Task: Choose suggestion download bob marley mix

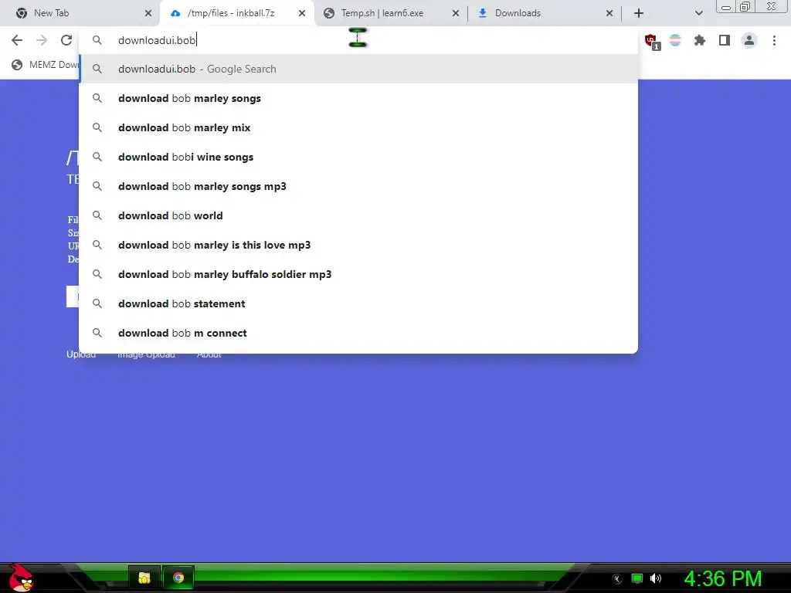Action: pos(358,127)
